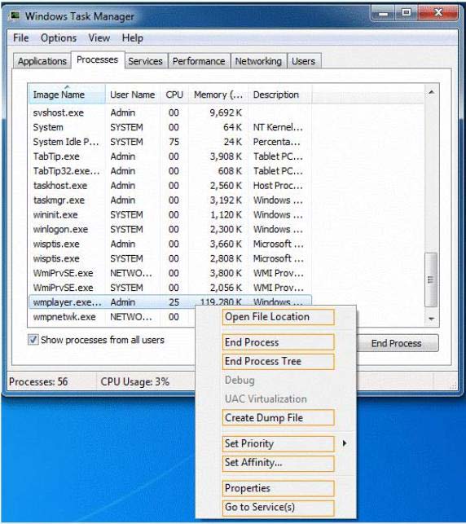Click the NT Kernel... description cell
This screenshot has width=466, height=524.
(278, 127)
